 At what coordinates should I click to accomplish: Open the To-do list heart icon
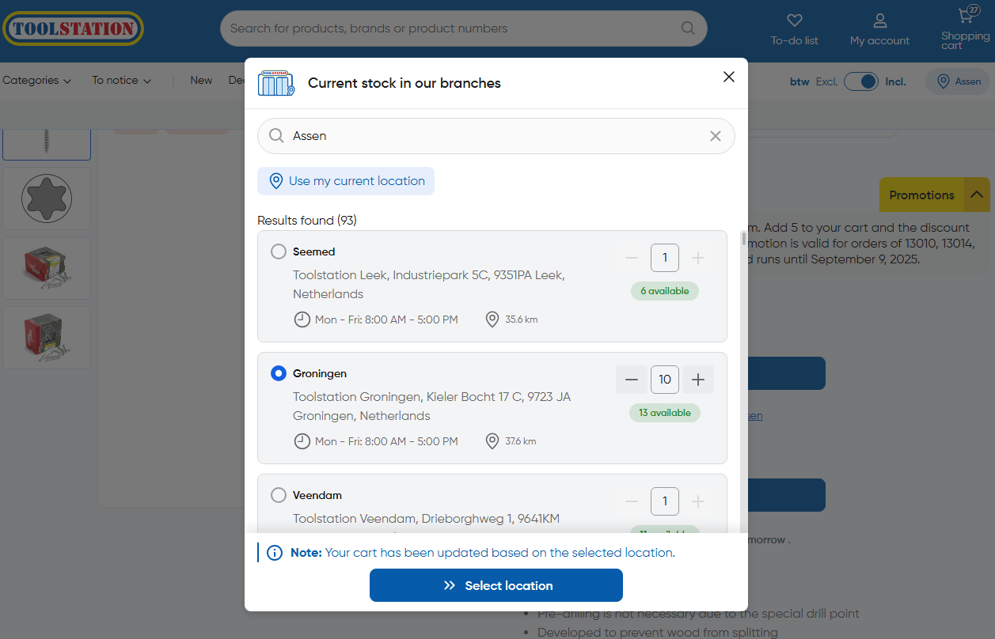click(794, 21)
